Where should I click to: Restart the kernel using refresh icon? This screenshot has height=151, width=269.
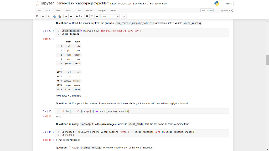pos(92,16)
